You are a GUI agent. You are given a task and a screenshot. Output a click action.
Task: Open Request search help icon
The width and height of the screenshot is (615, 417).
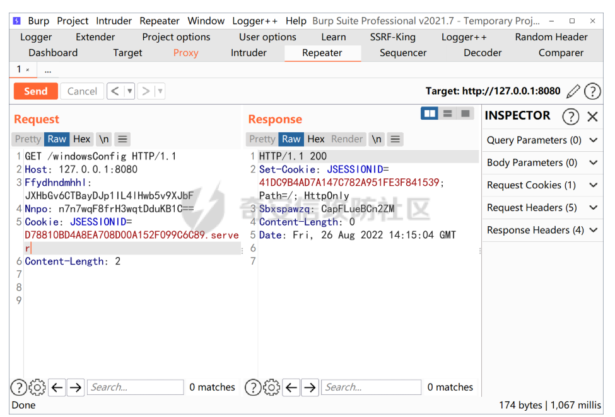tap(18, 387)
